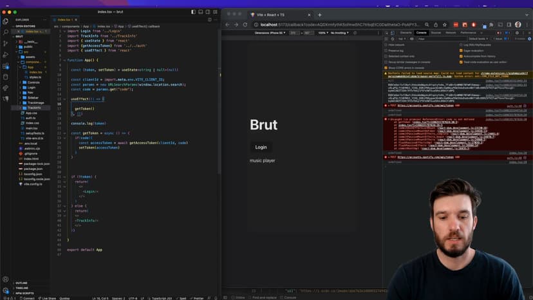The image size is (533, 300).
Task: Open Run and Debug view
Action: pyautogui.click(x=6, y=54)
